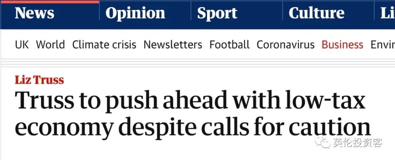Viewport: 395px width, 160px height.
Task: Select the Culture section tab
Action: pyautogui.click(x=316, y=14)
